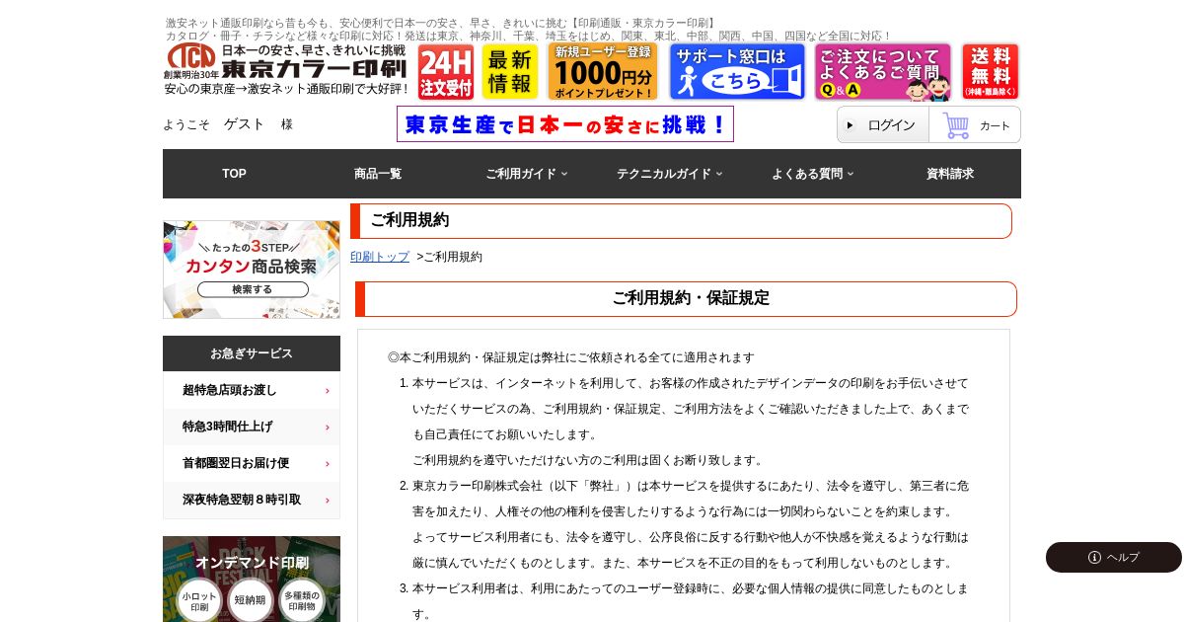Image resolution: width=1184 pixels, height=622 pixels.
Task: Click the Tokyo Color Printing logo
Action: coord(286,69)
